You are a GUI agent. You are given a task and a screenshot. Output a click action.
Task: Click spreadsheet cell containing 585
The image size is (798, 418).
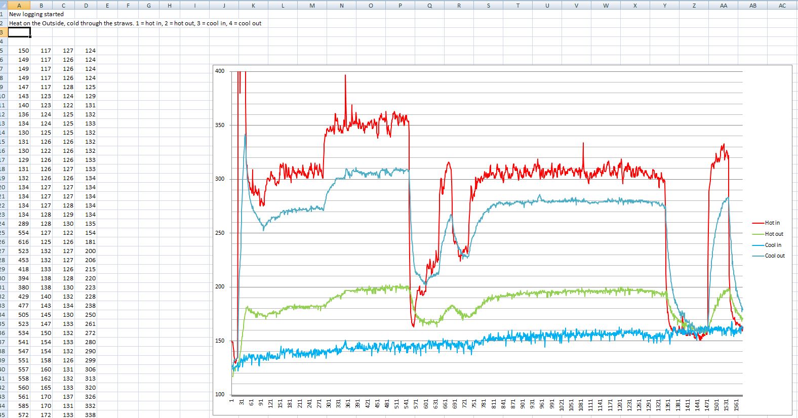[19, 406]
